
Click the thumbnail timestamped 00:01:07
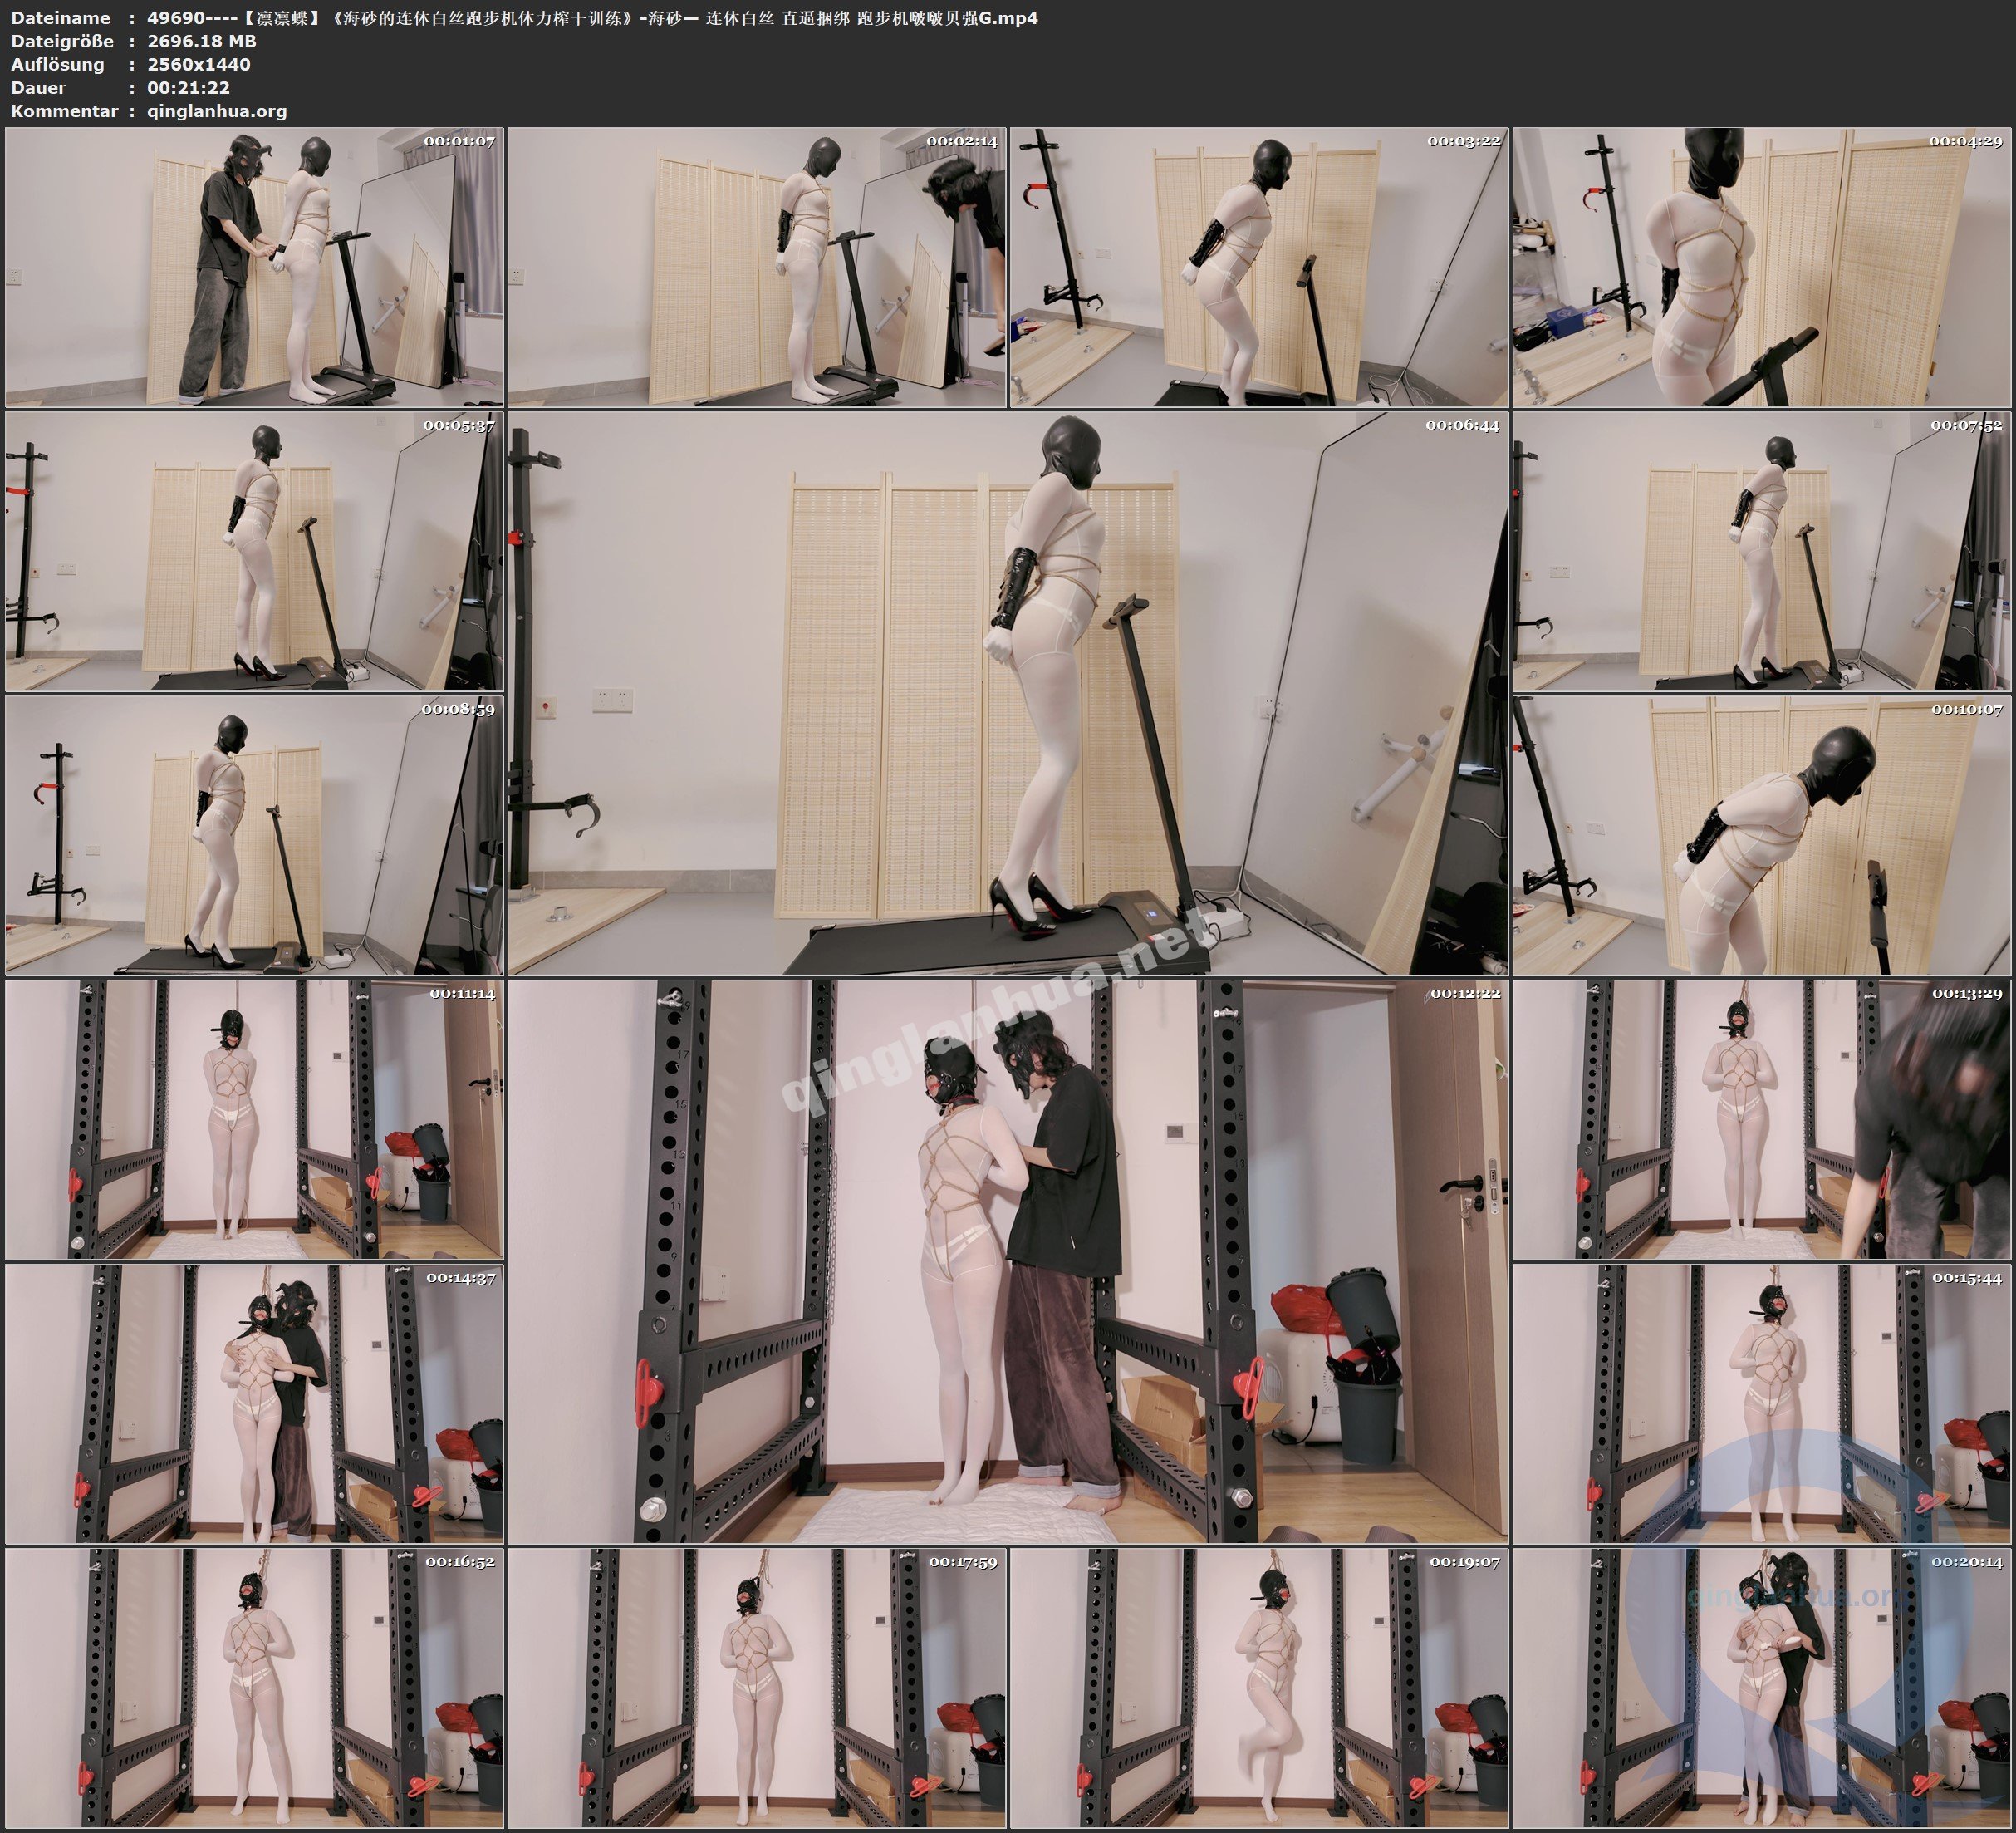pos(254,268)
